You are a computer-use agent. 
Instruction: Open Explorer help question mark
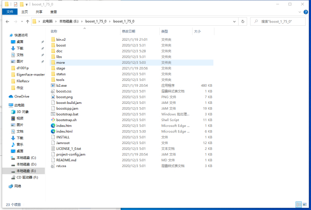point(306,12)
